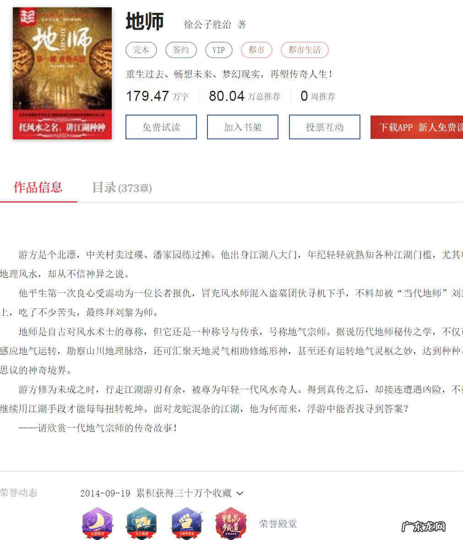The image size is (463, 540).
Task: Expand the 荣誉动态 history list
Action: pyautogui.click(x=240, y=493)
